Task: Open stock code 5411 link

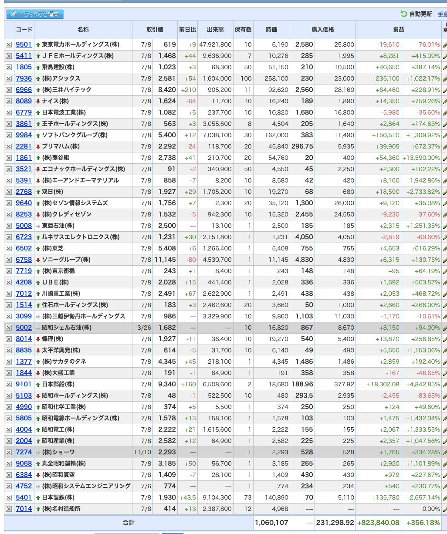Action: coord(24,56)
